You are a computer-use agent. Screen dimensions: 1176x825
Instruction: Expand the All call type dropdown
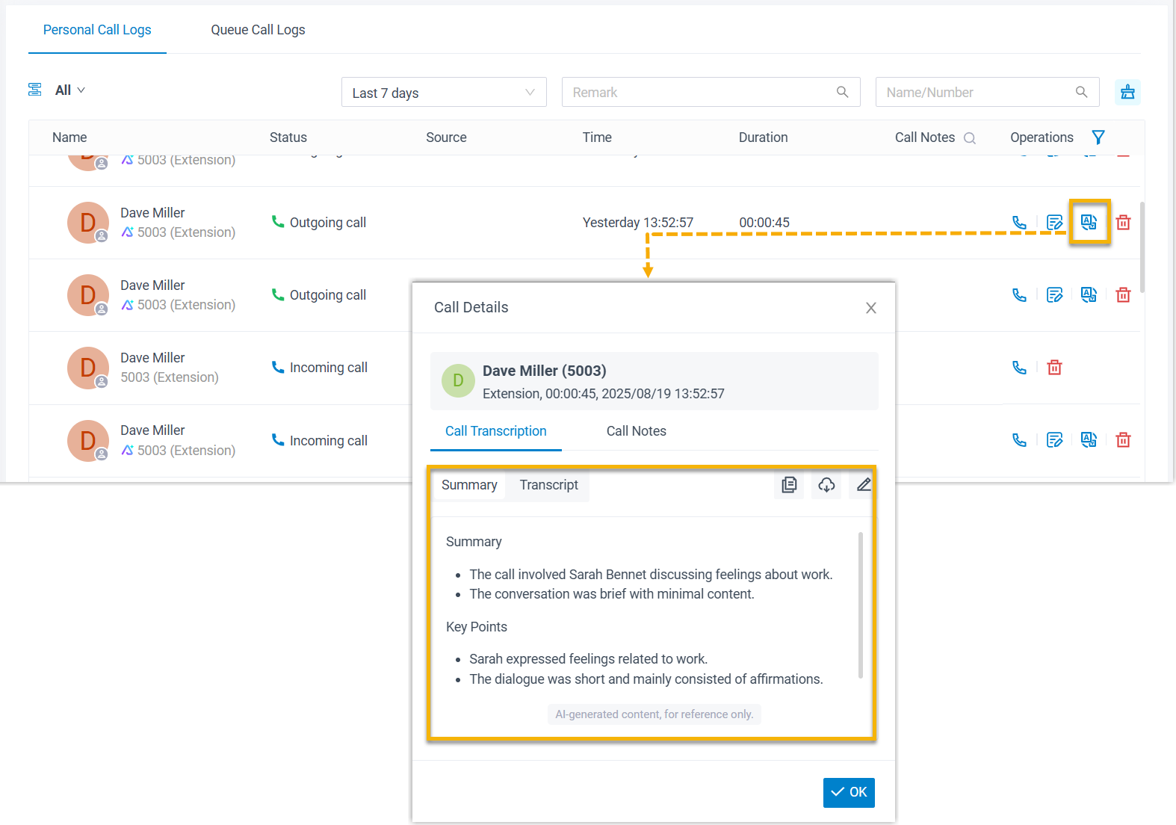[70, 90]
